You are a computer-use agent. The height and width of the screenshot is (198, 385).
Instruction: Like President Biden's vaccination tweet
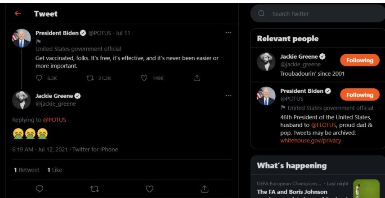tap(144, 78)
